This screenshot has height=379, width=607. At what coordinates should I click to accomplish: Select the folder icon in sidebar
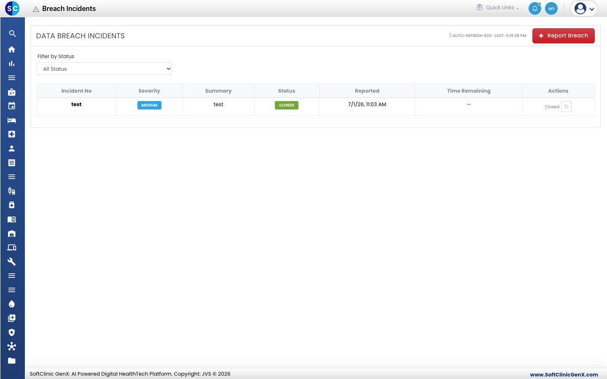click(x=12, y=361)
